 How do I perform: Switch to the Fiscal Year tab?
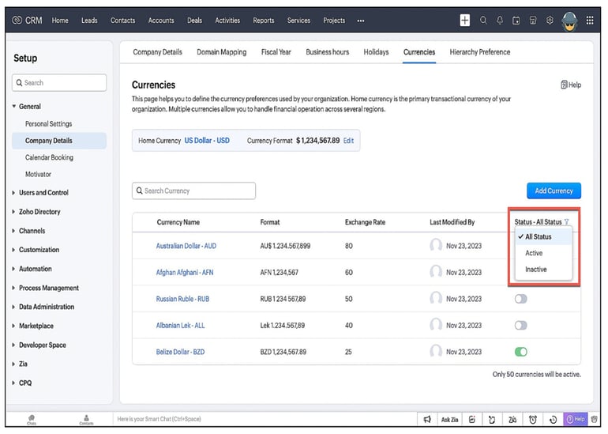(276, 52)
